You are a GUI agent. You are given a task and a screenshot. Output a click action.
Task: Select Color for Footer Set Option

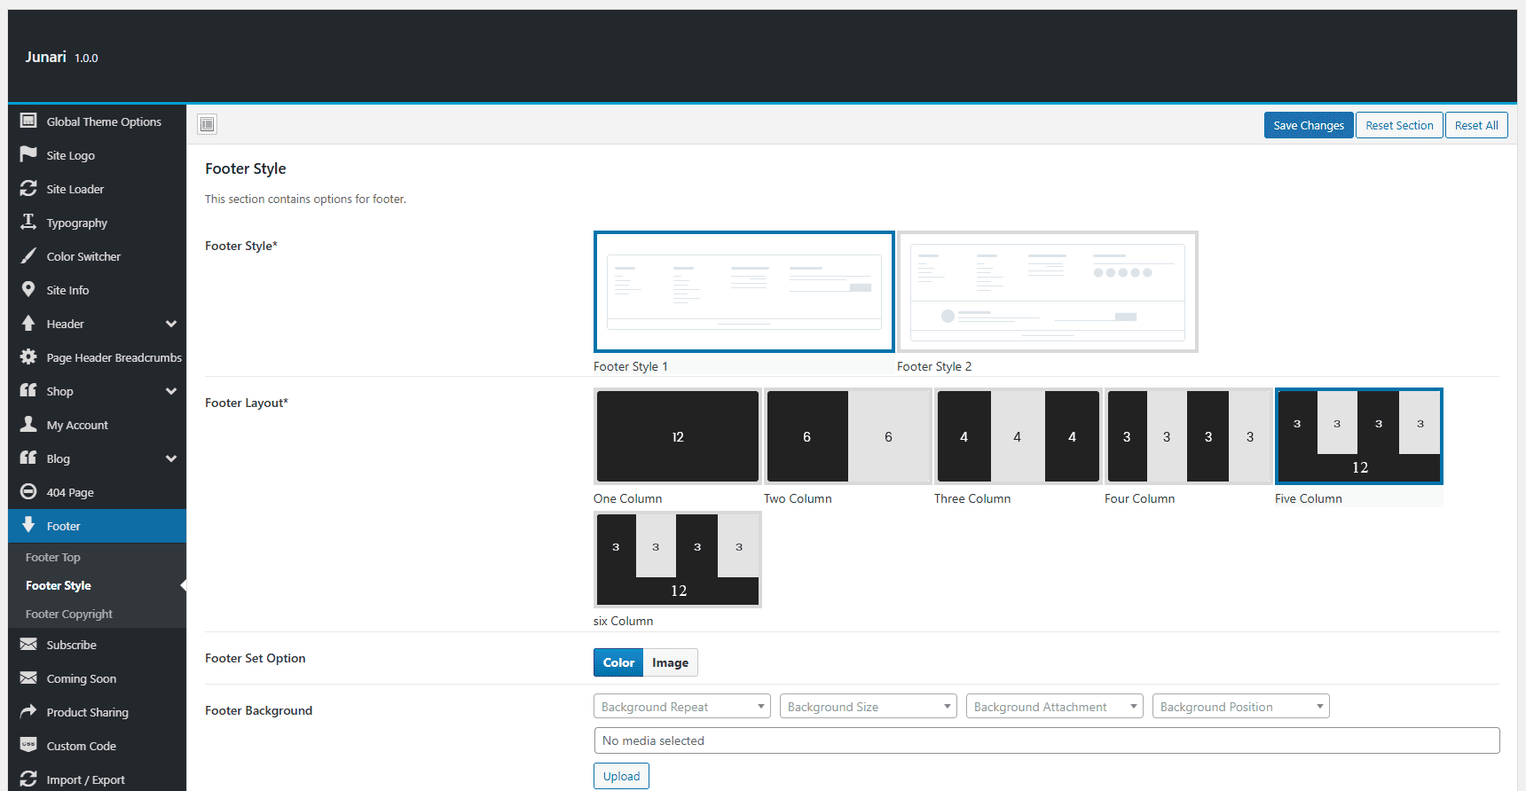point(618,662)
